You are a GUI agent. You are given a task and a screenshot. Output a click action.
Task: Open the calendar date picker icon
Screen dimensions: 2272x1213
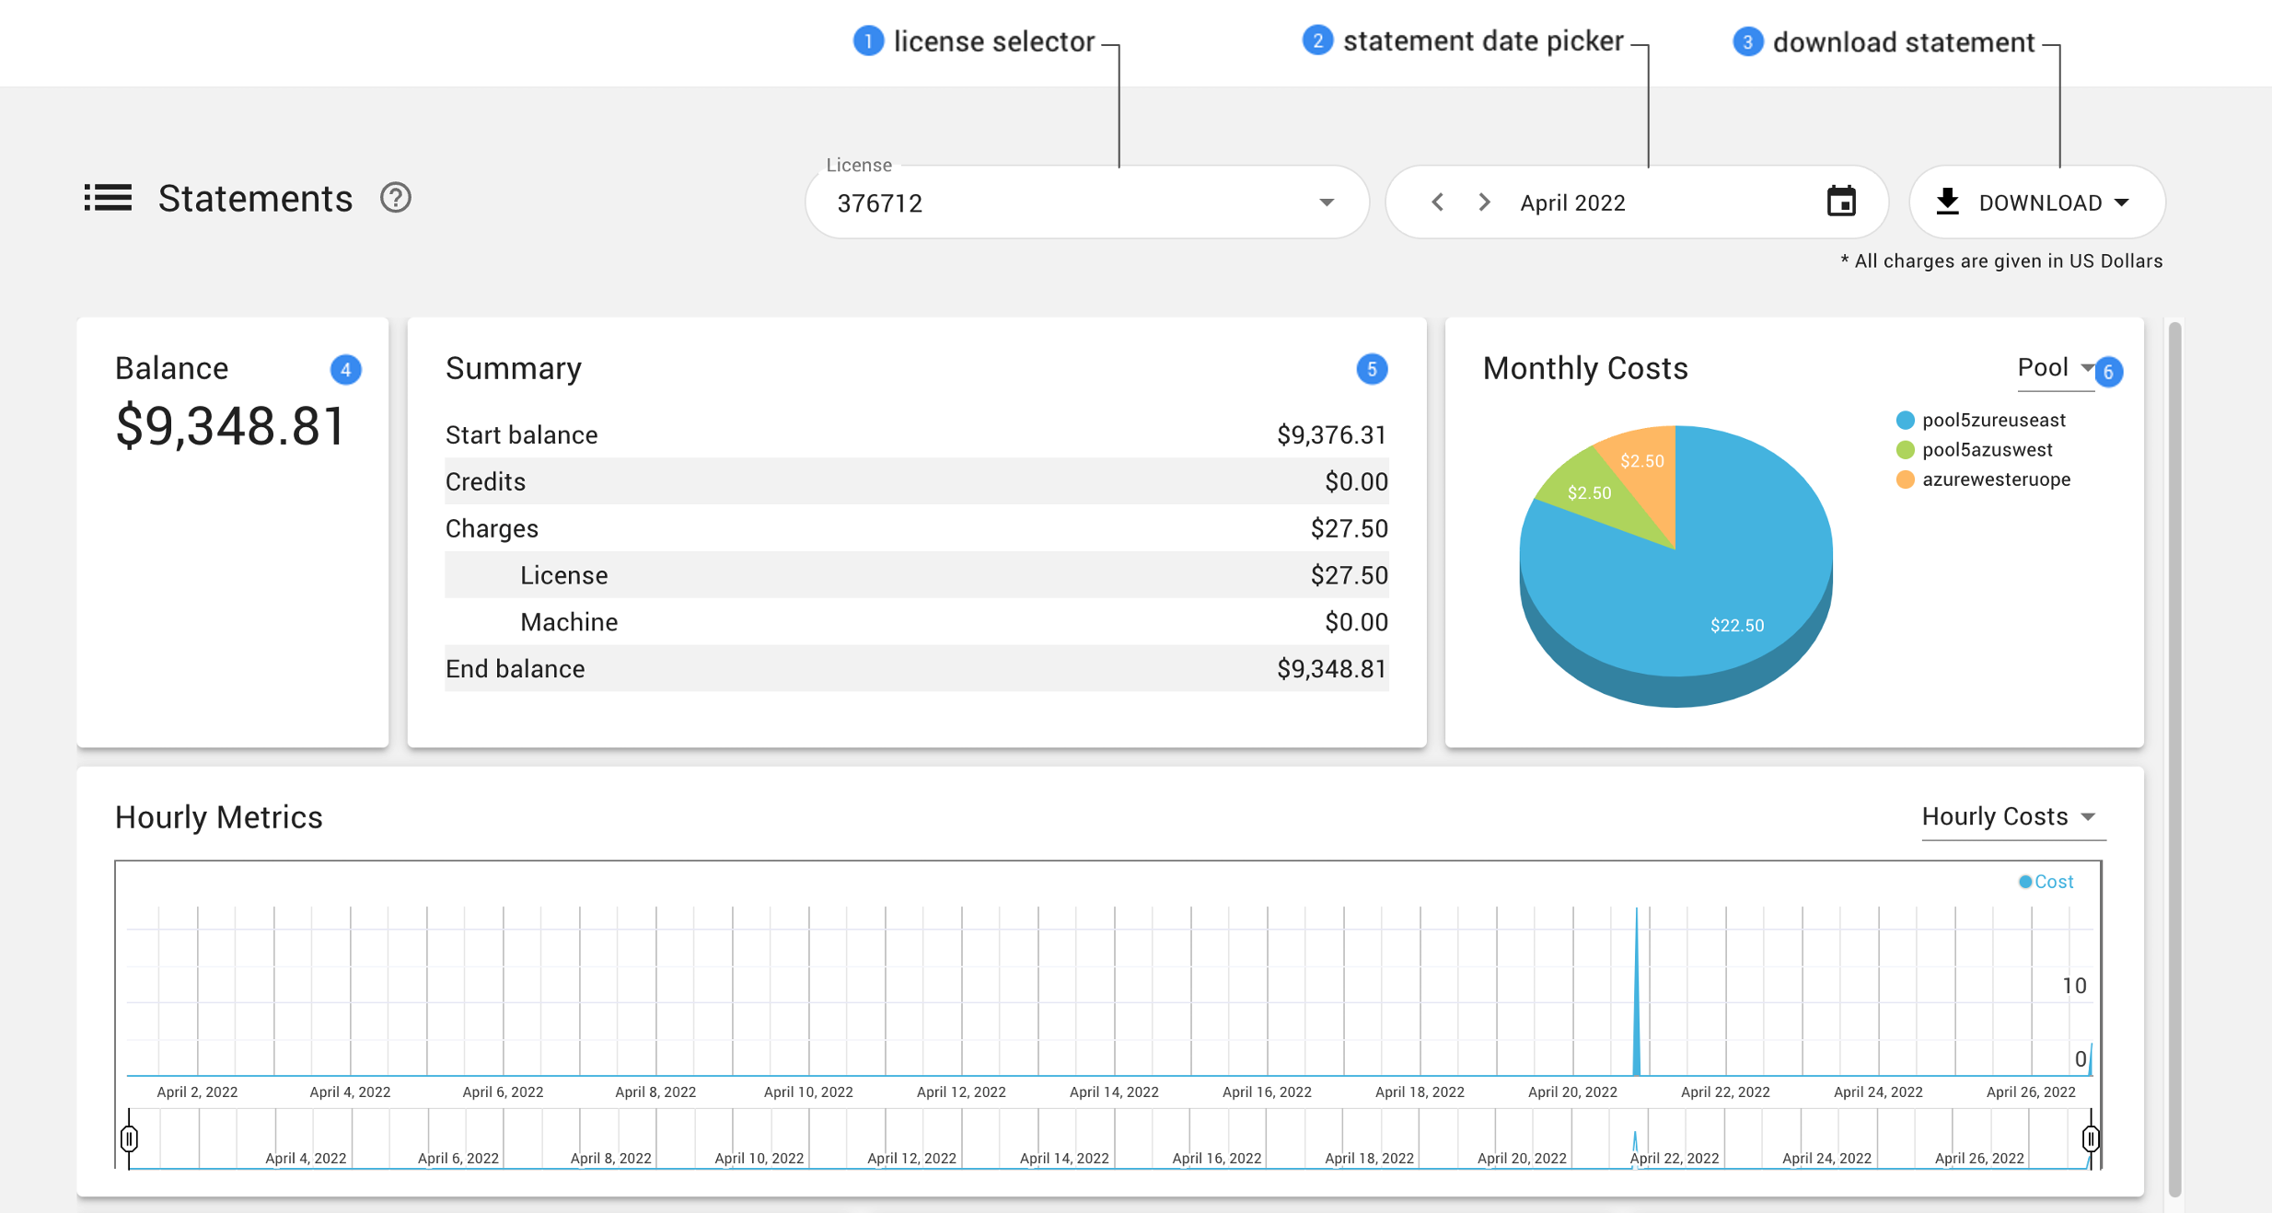click(1841, 202)
